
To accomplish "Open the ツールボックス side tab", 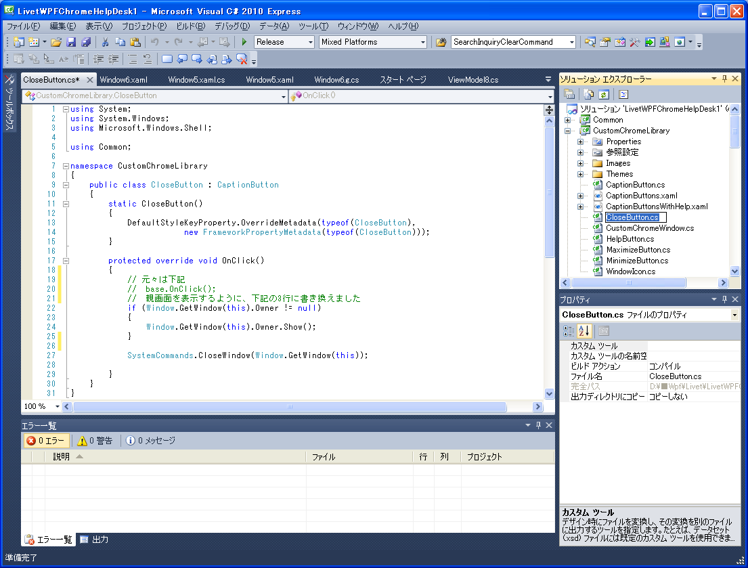I will [9, 104].
